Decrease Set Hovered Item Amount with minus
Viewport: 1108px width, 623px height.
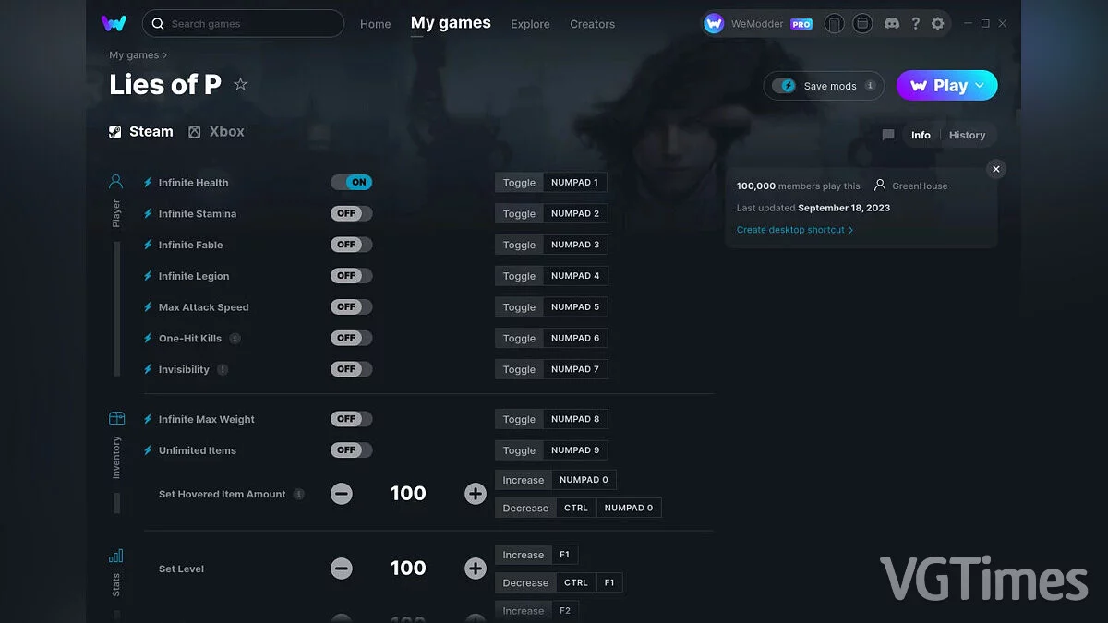coord(342,494)
